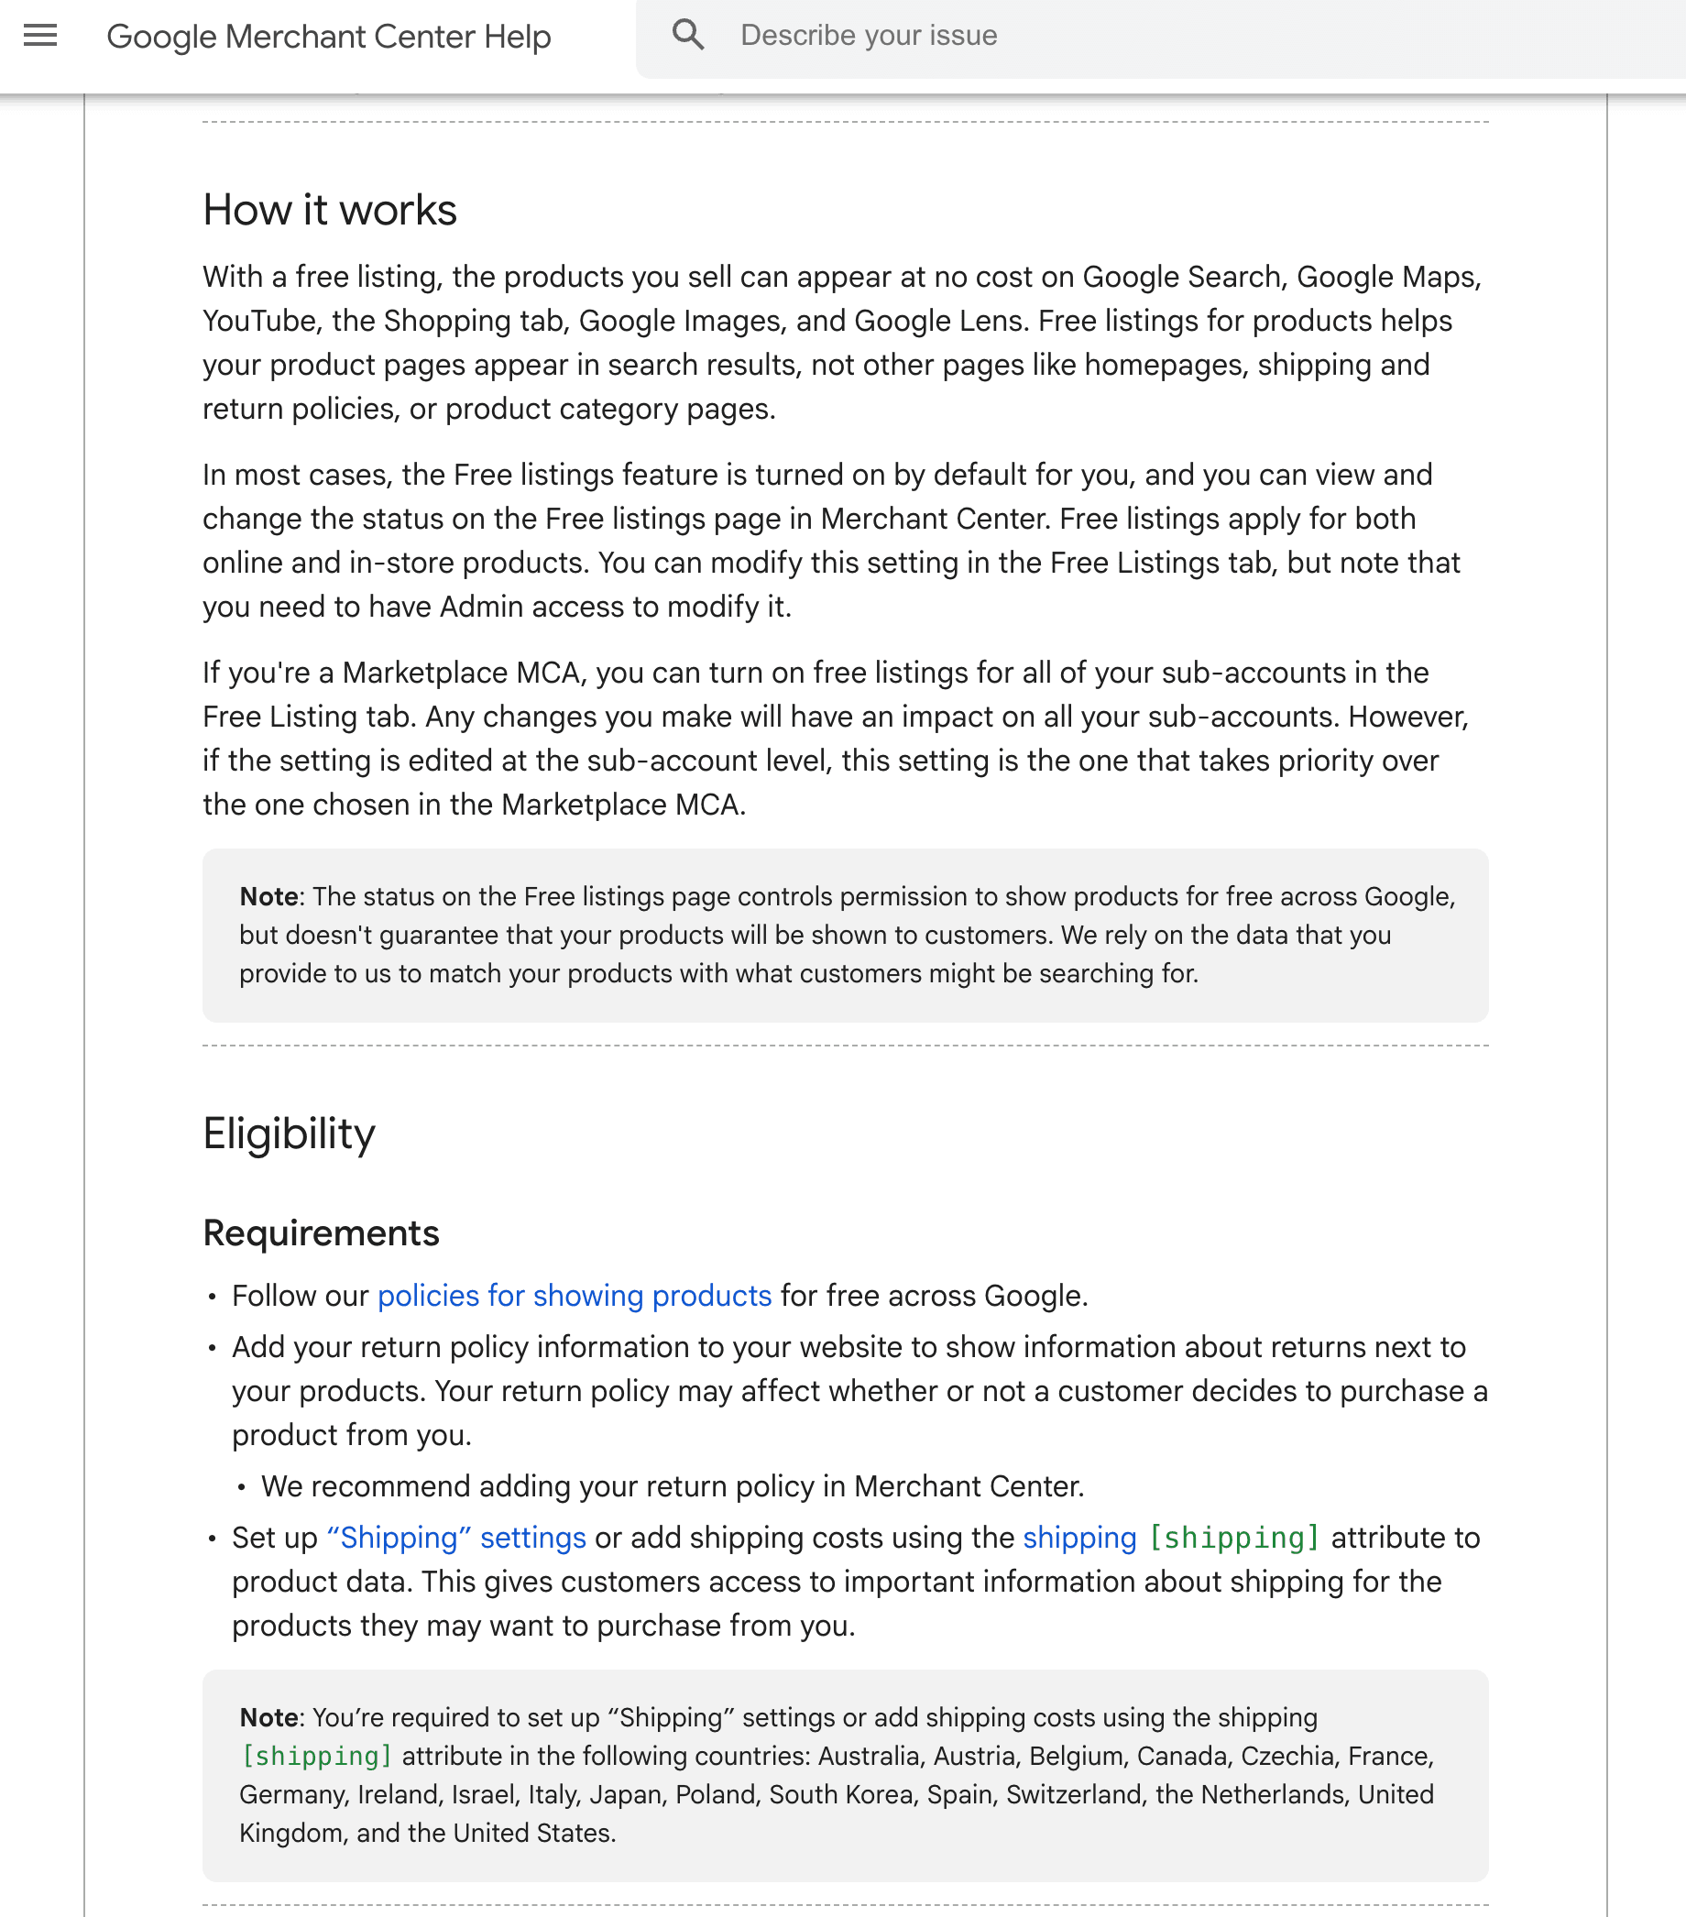Click the shipping countries Note box
Image resolution: width=1686 pixels, height=1917 pixels.
click(845, 1775)
